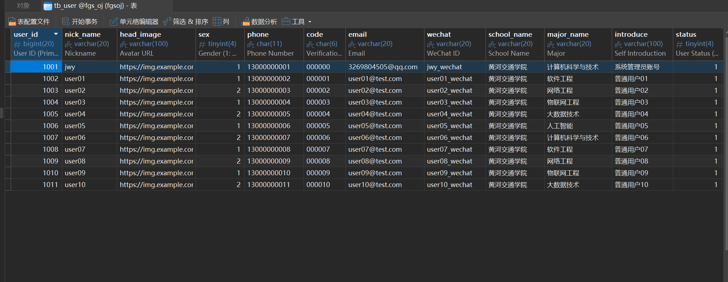Select the school cell 黄河交通学院 for user05
Screen dimensions: 728x282
pos(515,126)
